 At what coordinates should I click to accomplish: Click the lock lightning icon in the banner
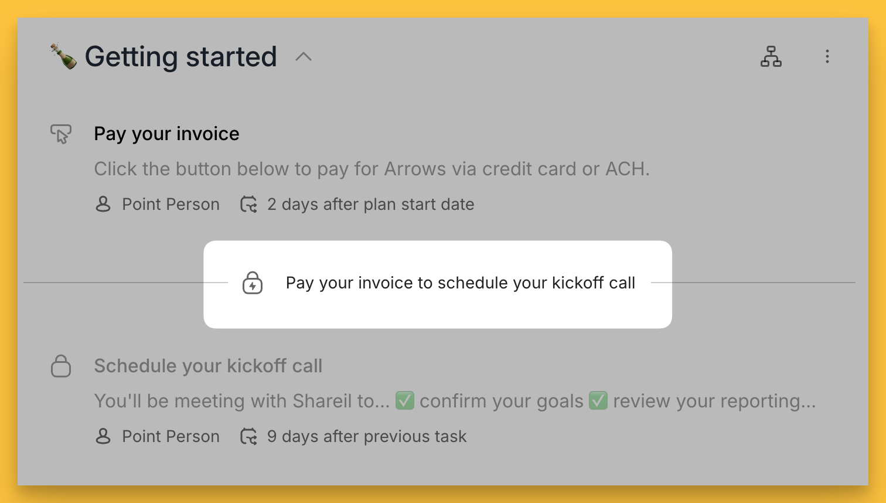pos(253,283)
